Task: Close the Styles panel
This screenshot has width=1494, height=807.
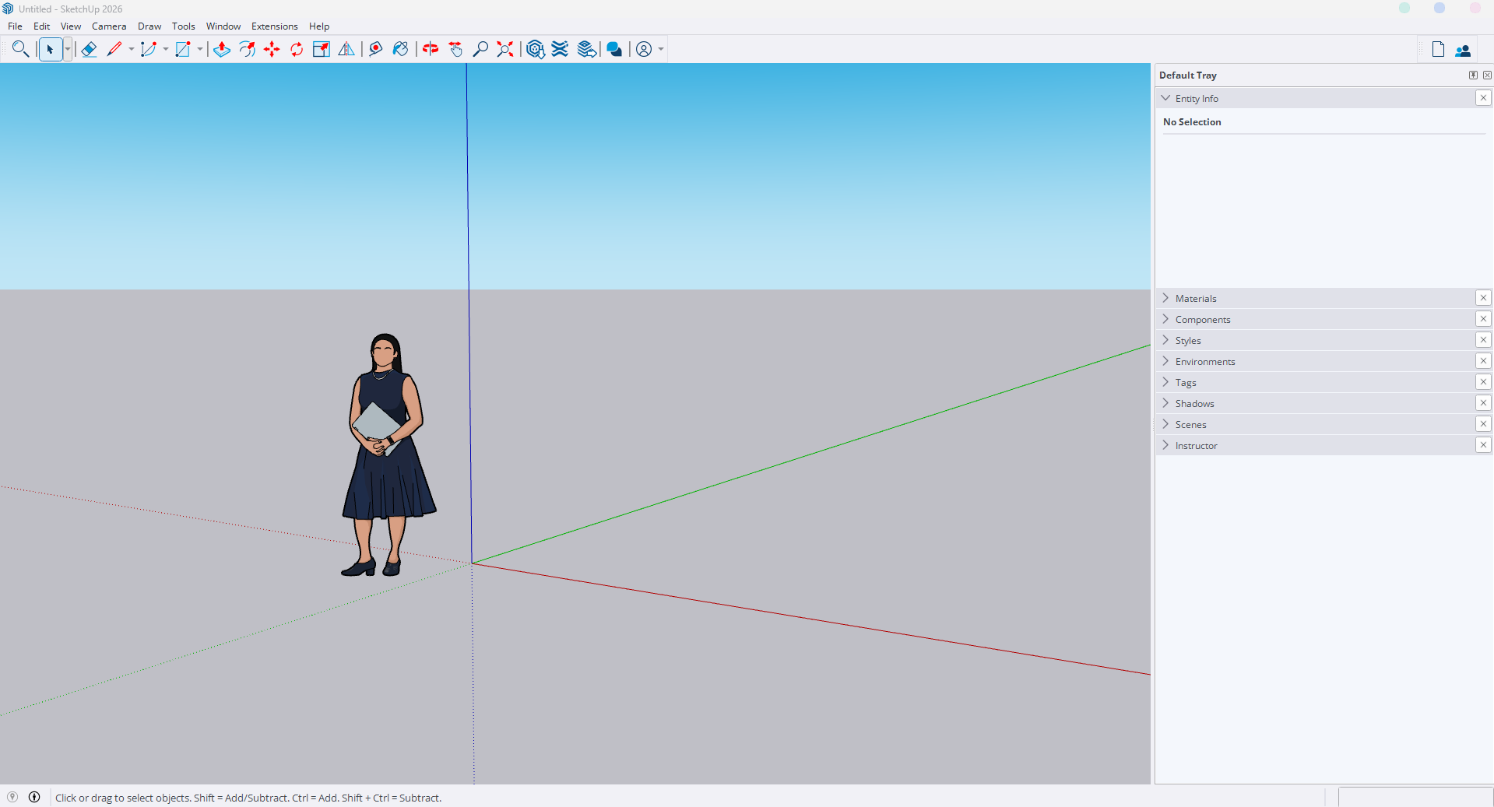Action: (1483, 340)
